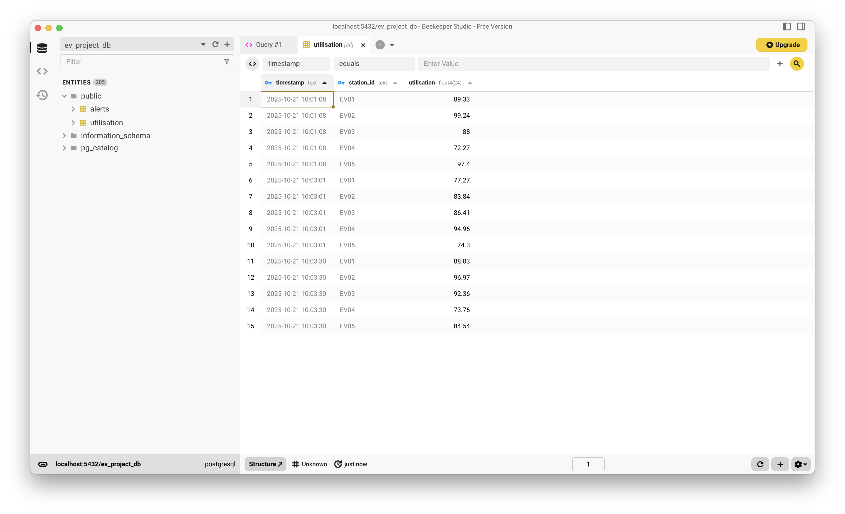
Task: Collapse the public schema folder
Action: pos(64,96)
